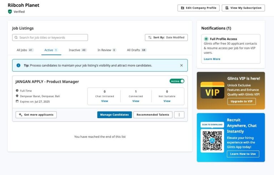Switch to the Inactive tab

tap(77, 50)
